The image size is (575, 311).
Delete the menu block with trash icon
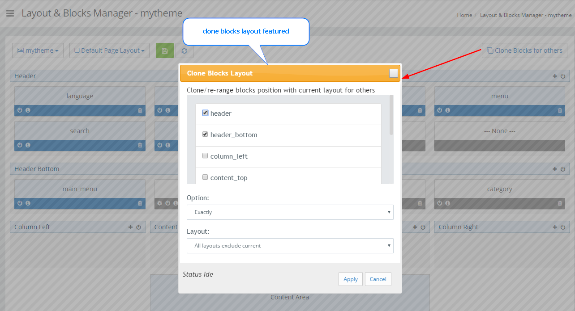tap(560, 110)
